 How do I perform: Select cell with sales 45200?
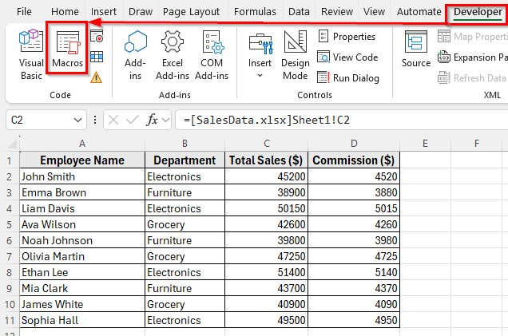pos(266,176)
